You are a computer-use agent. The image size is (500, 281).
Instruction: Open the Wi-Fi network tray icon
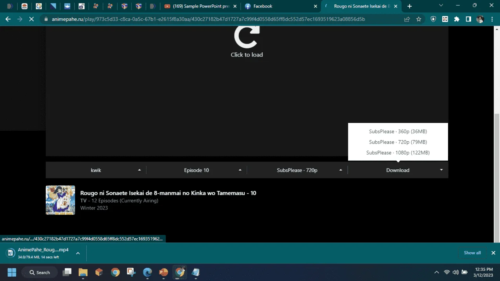point(447,272)
